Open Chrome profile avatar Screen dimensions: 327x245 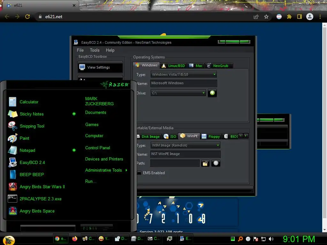coord(310,17)
